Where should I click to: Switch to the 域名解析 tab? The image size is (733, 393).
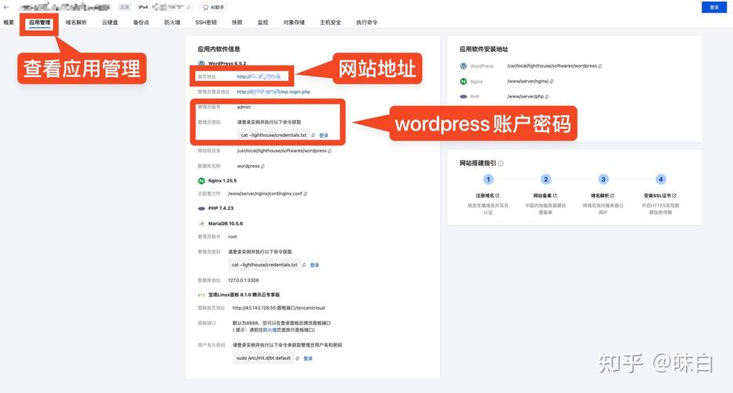[x=76, y=23]
